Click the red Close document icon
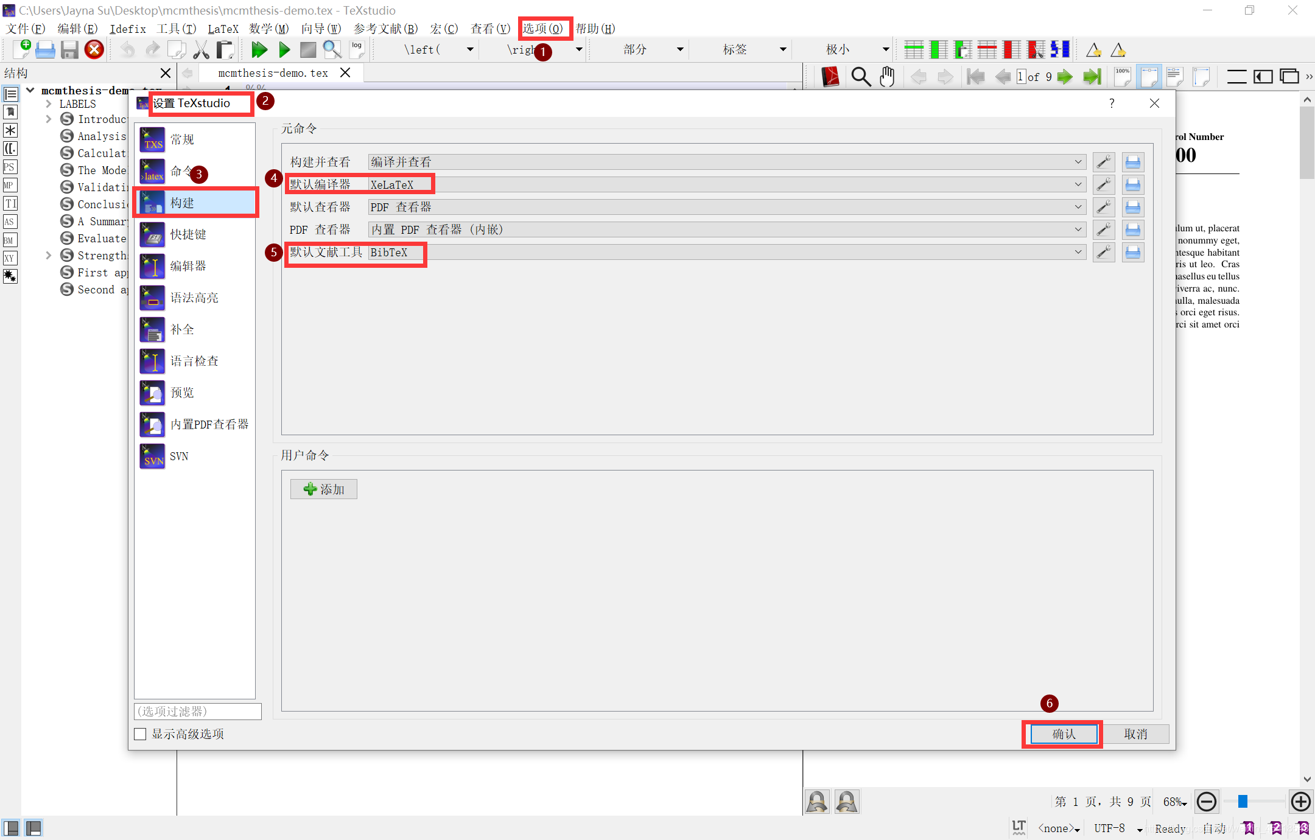Image resolution: width=1315 pixels, height=840 pixels. coord(94,49)
